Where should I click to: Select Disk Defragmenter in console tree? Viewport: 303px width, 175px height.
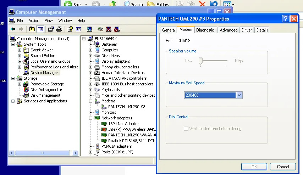(46, 90)
